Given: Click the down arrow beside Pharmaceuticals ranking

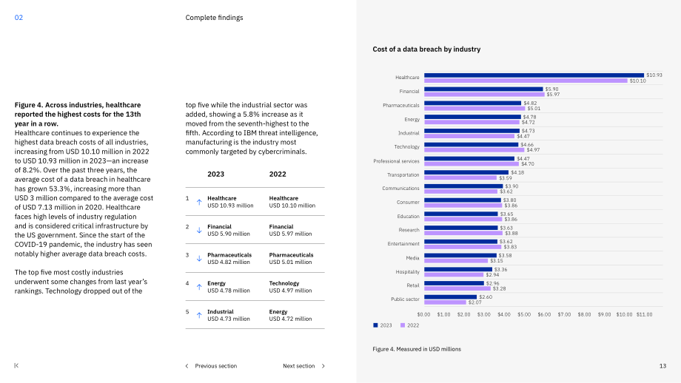Looking at the screenshot, I should click(199, 259).
